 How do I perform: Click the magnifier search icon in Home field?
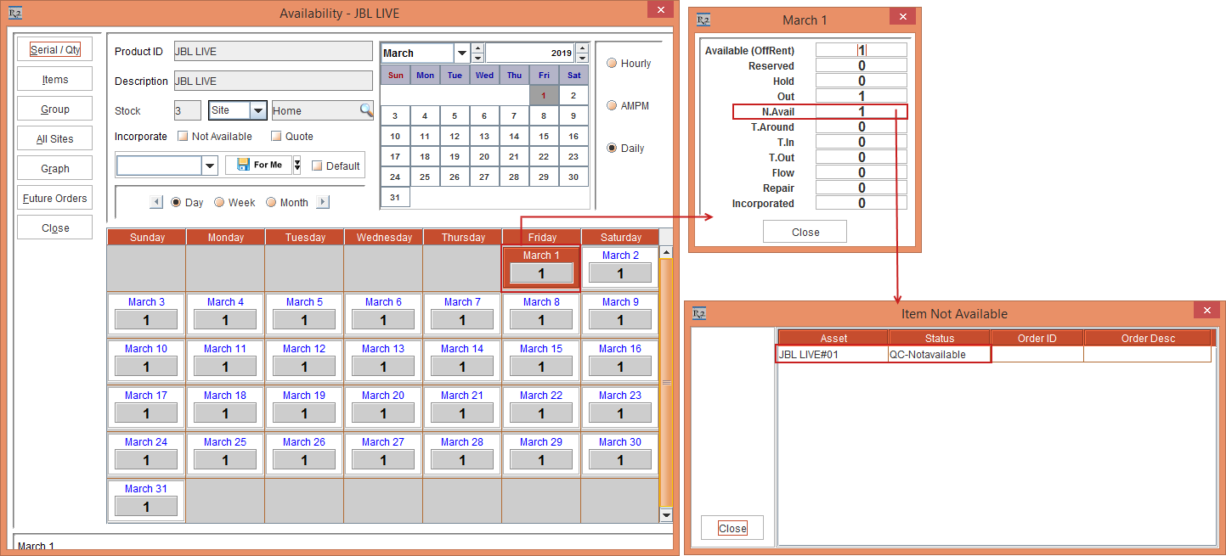tap(365, 110)
